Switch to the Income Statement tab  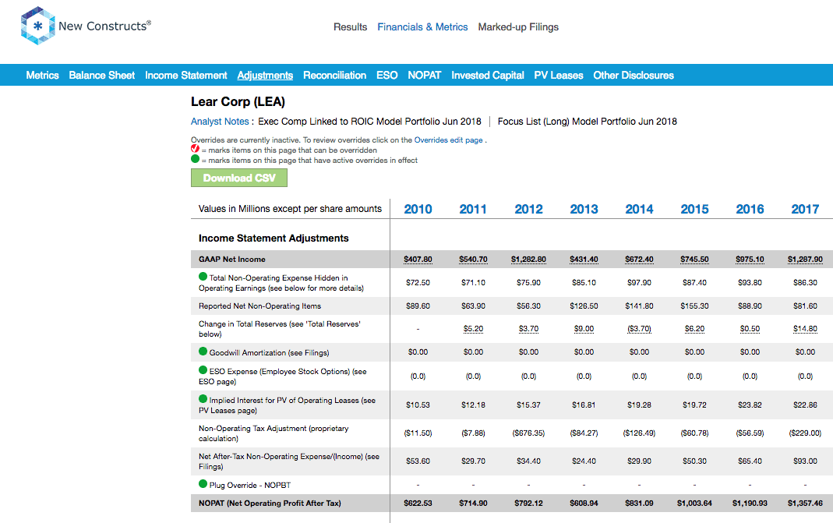point(186,76)
